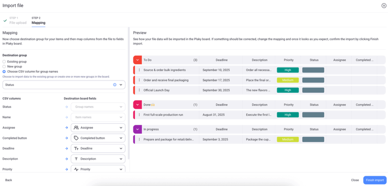Click the Finish import button
The image size is (388, 186).
click(x=375, y=180)
